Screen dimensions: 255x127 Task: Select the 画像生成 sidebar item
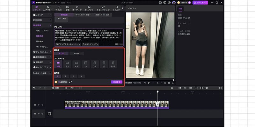click(40, 36)
